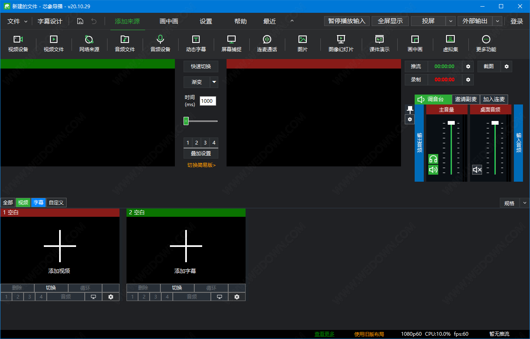The width and height of the screenshot is (530, 339).
Task: Click monitor icon for source 1 空白
Action: tap(93, 297)
